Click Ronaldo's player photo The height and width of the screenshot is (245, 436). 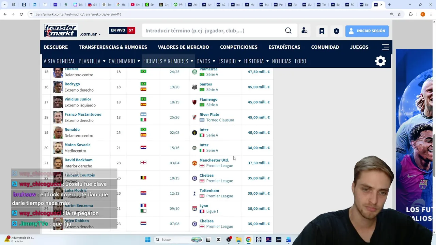[58, 132]
